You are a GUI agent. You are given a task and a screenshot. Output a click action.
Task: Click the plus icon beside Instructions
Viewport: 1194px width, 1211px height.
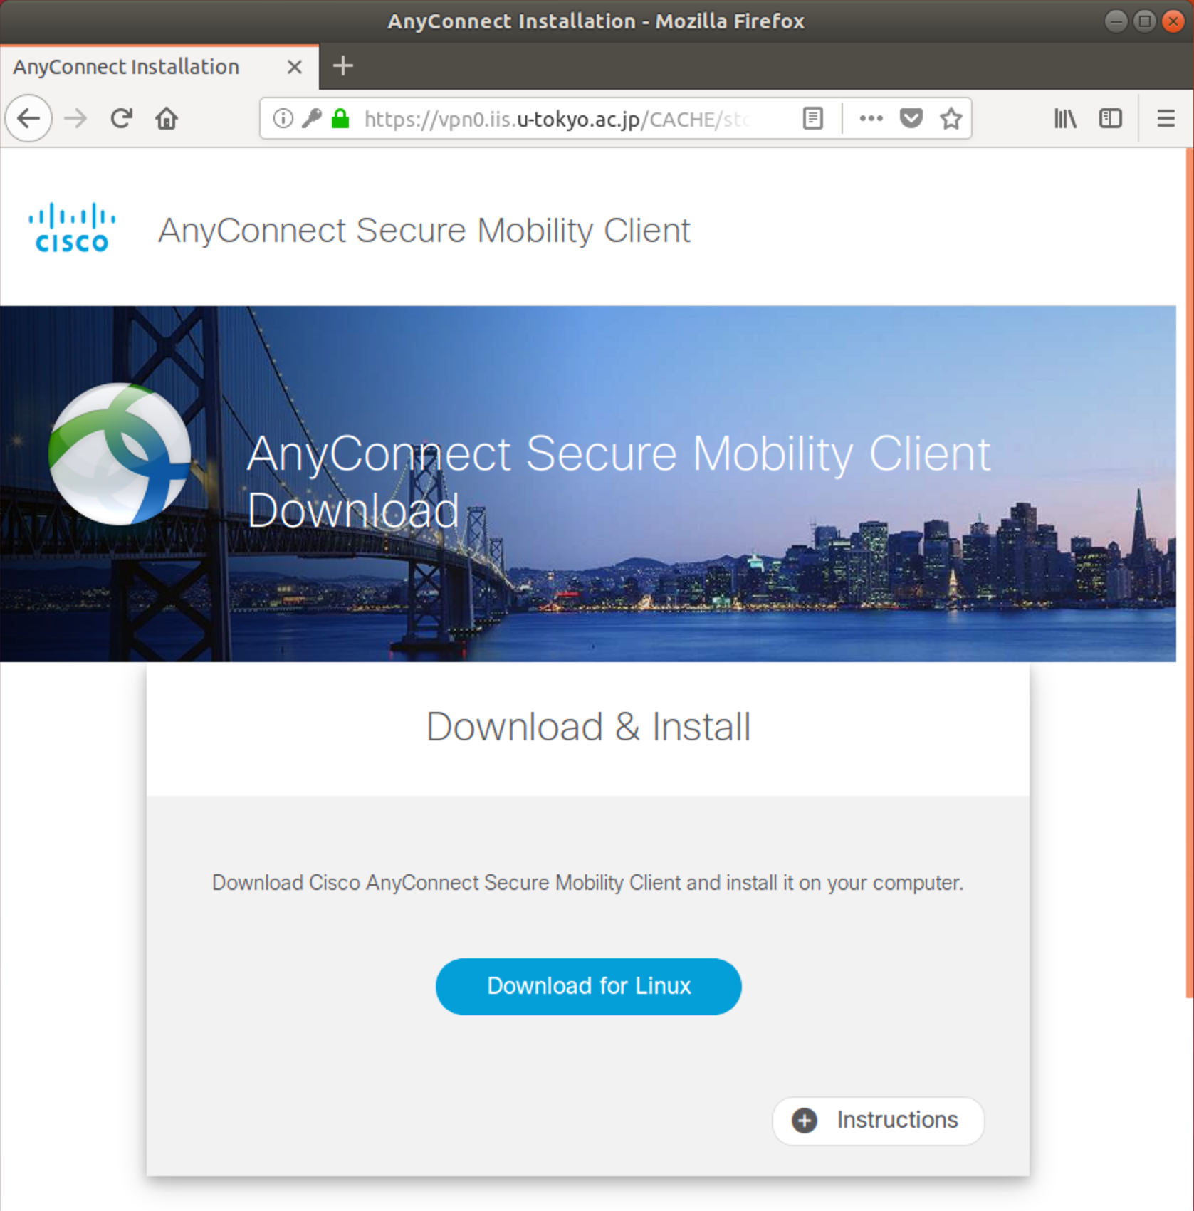pos(805,1121)
